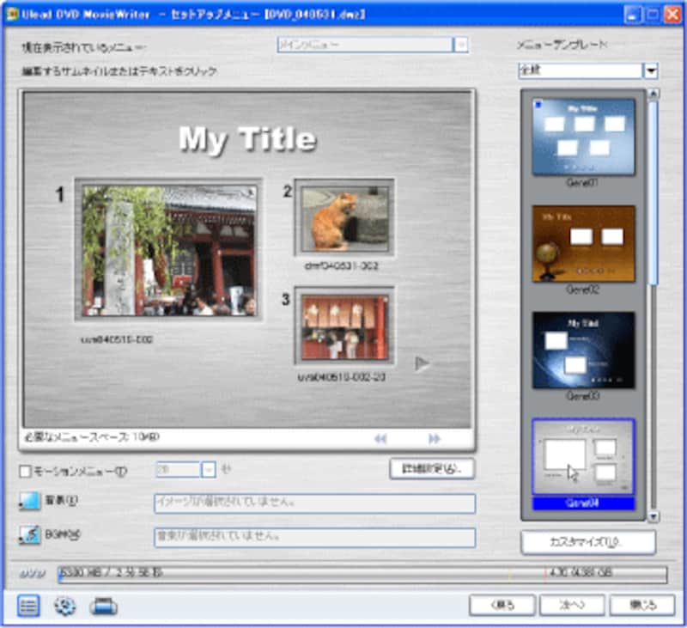Go to next menu page double-arrow

pos(435,439)
